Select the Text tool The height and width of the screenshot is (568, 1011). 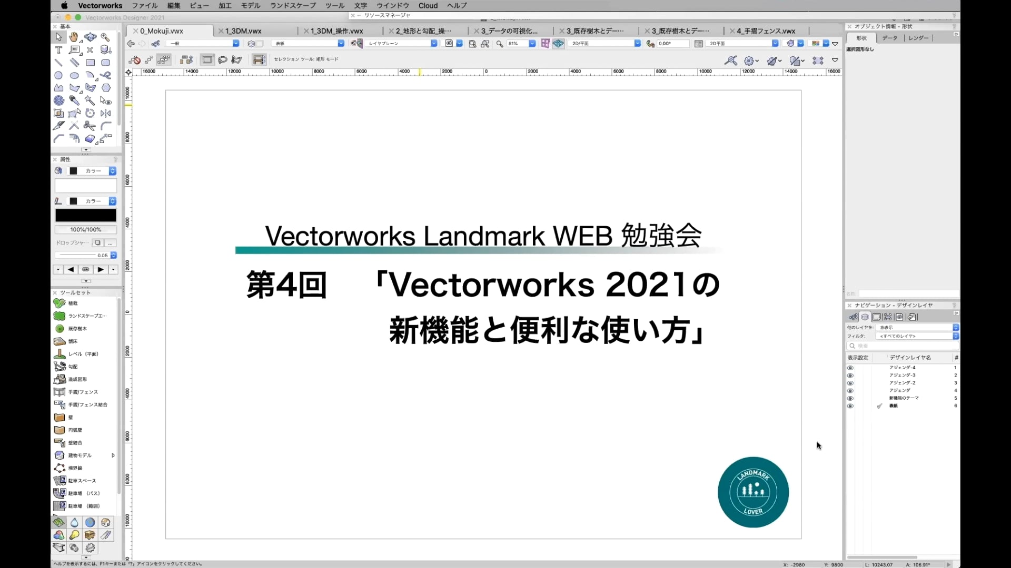click(58, 50)
